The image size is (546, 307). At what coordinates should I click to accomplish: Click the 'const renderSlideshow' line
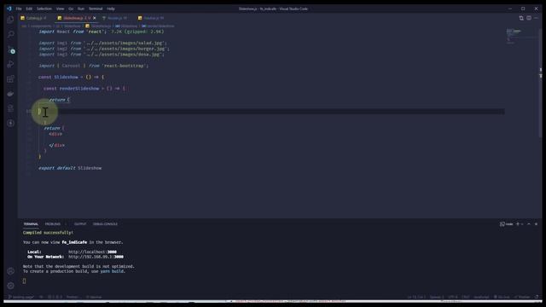[84, 89]
